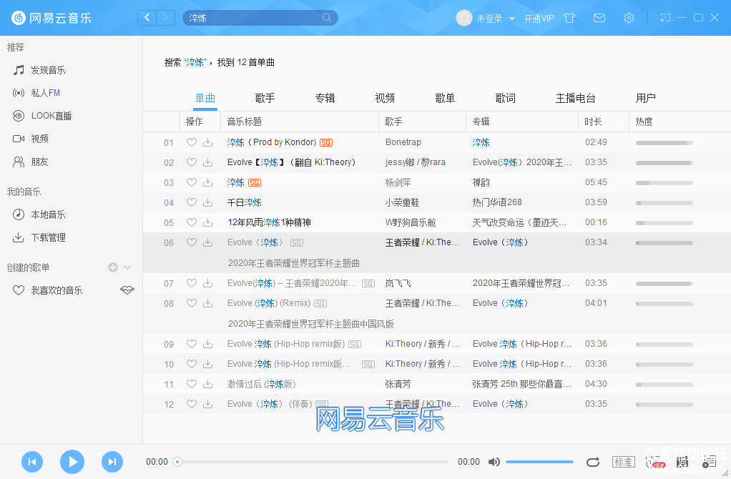This screenshot has width=731, height=479.
Task: Like song 02 Evolve【淬炼】
Action: (192, 162)
